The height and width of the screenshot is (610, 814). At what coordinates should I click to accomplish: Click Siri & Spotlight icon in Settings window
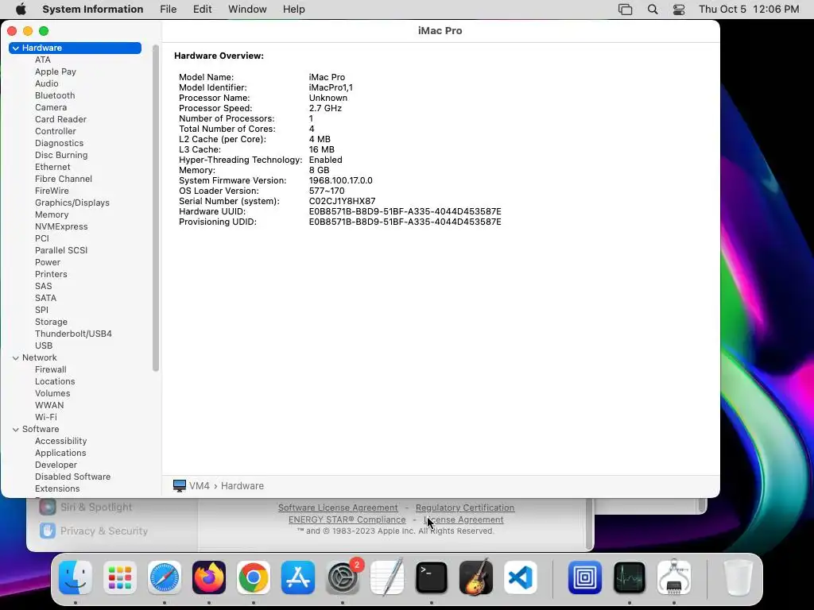(x=47, y=507)
